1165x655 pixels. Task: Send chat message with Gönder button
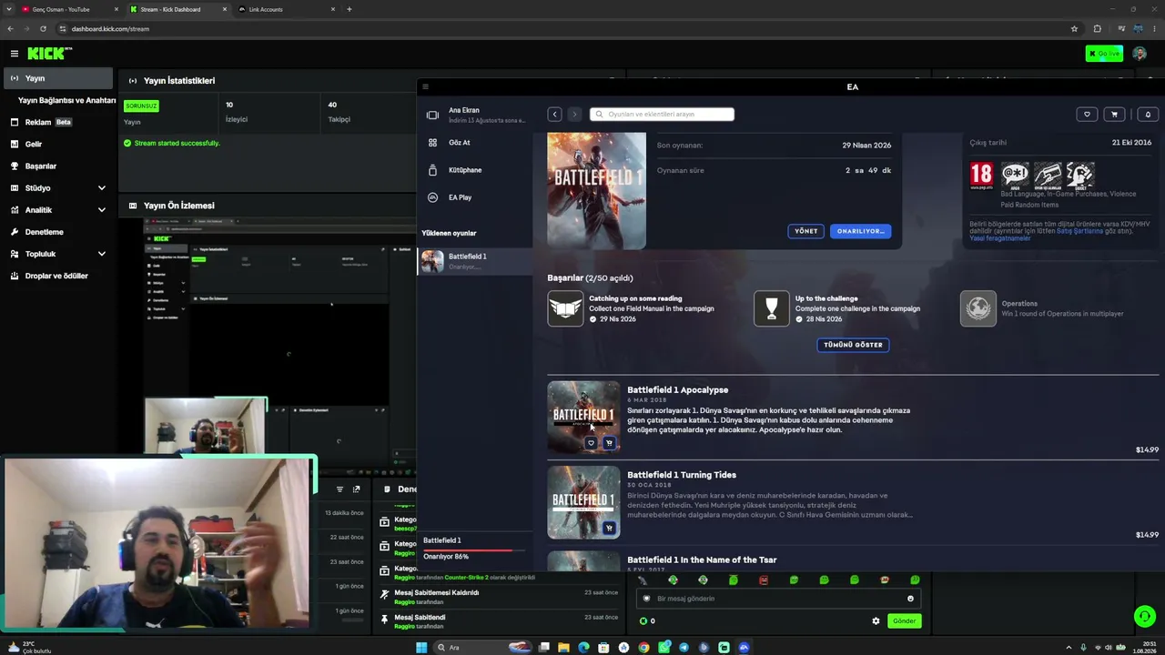click(x=904, y=621)
